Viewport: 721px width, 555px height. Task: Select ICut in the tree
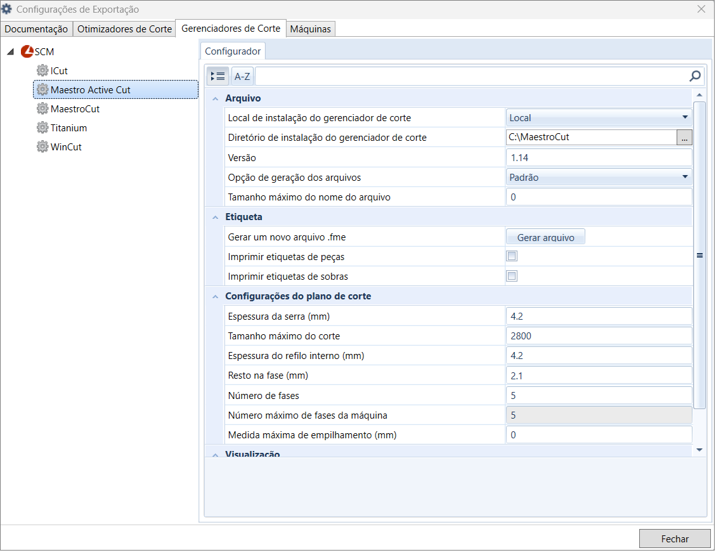pos(59,70)
